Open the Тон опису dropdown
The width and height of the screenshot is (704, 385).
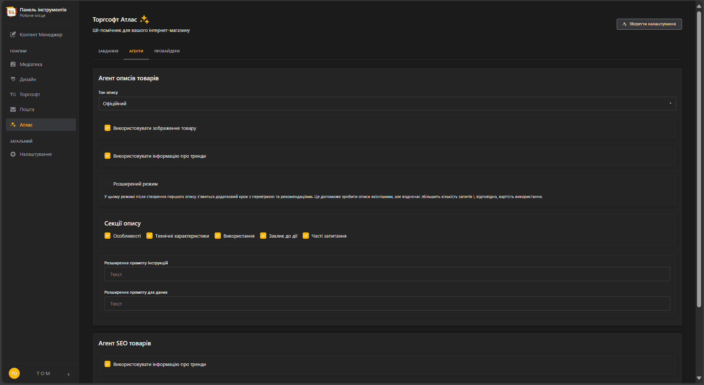tap(387, 104)
